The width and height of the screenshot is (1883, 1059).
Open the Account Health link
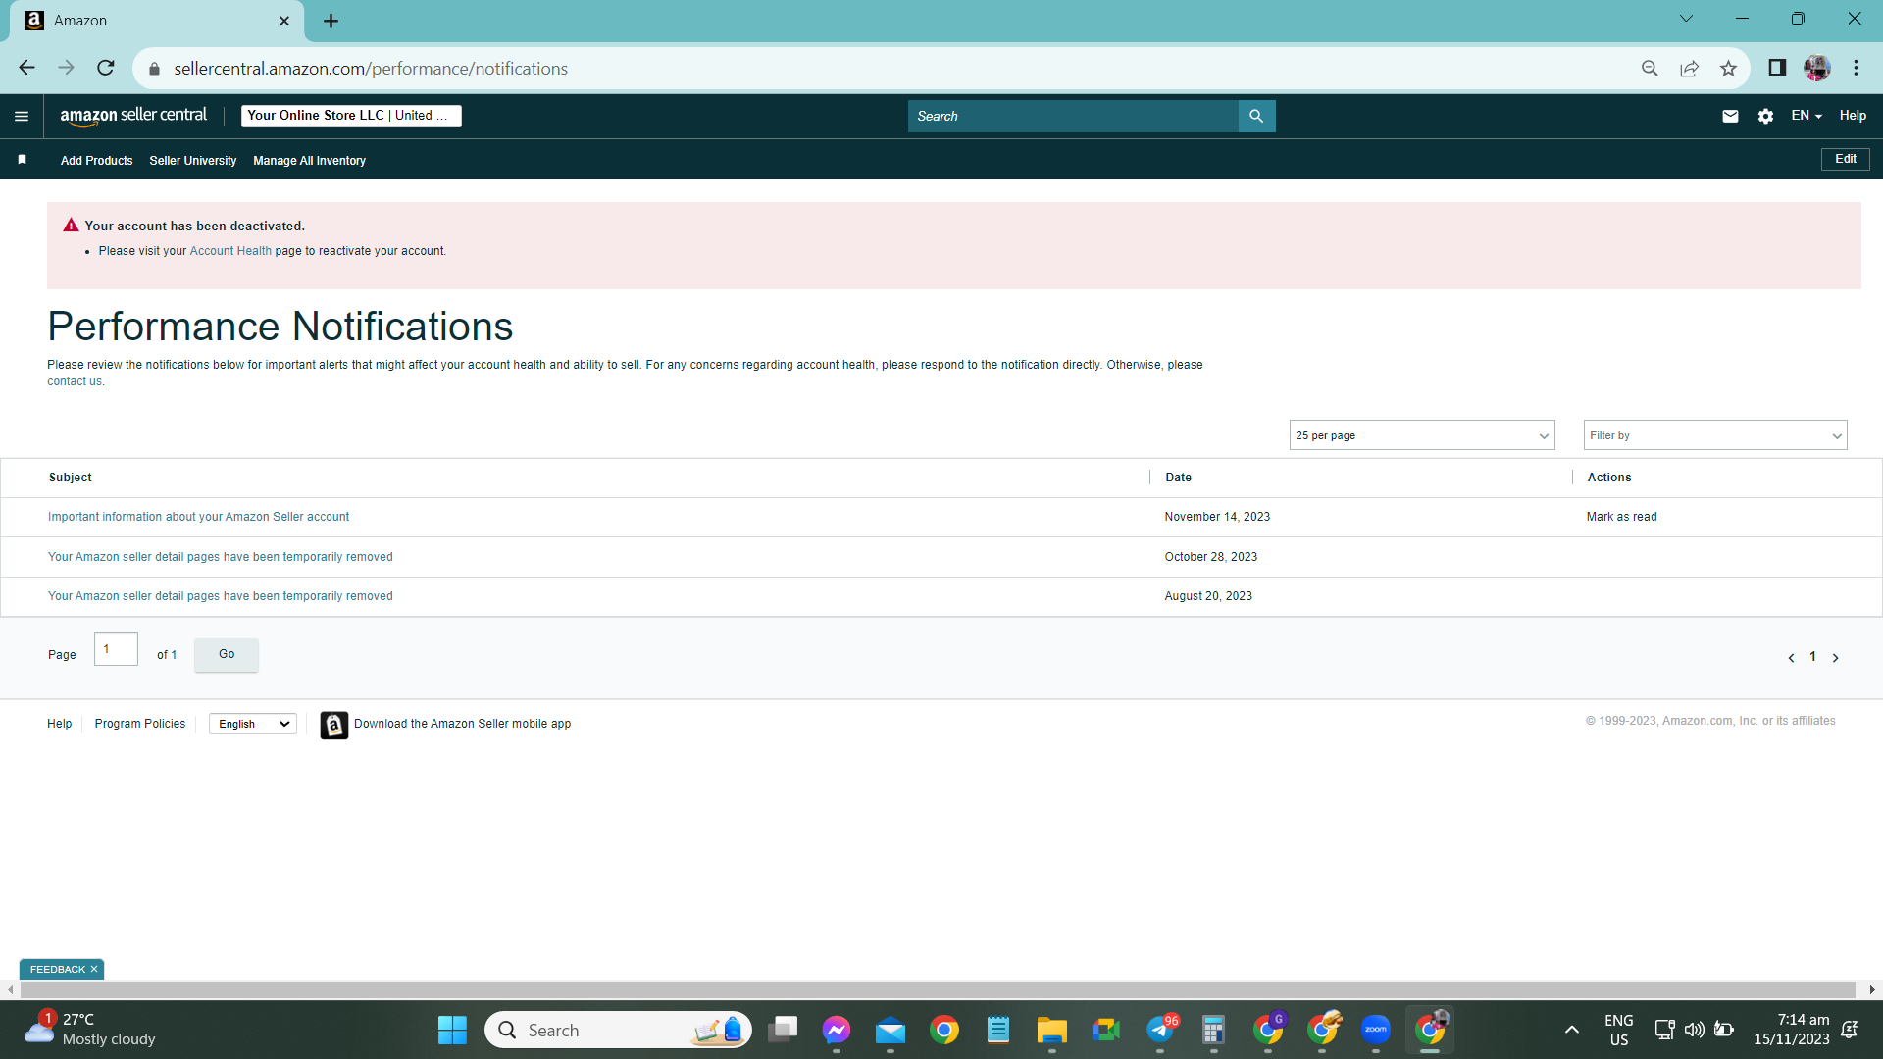[230, 251]
